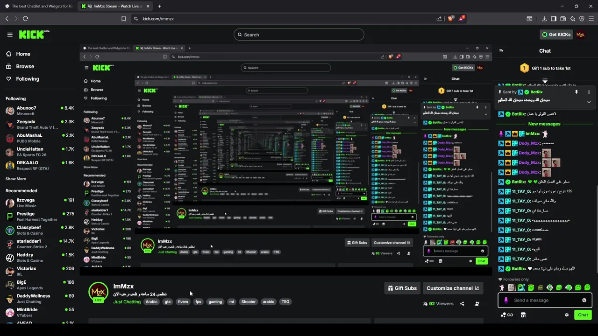The height and width of the screenshot is (336, 598).
Task: Switch to the ChatBot and Widgets browser tab
Action: click(38, 6)
